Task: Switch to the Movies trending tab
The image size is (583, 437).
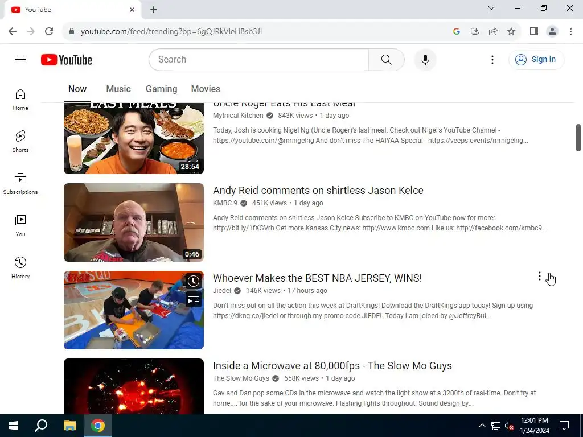Action: 206,89
